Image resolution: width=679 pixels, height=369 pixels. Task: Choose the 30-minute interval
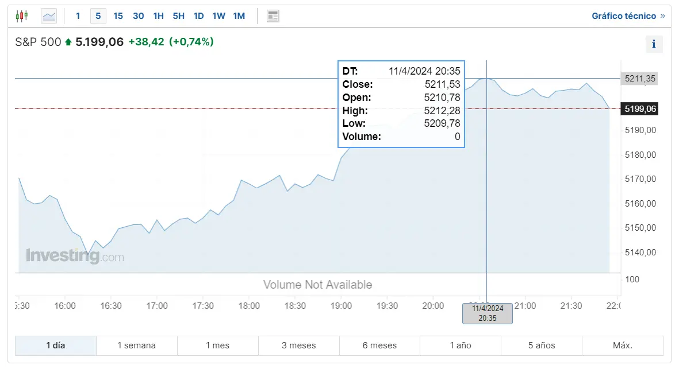point(138,16)
